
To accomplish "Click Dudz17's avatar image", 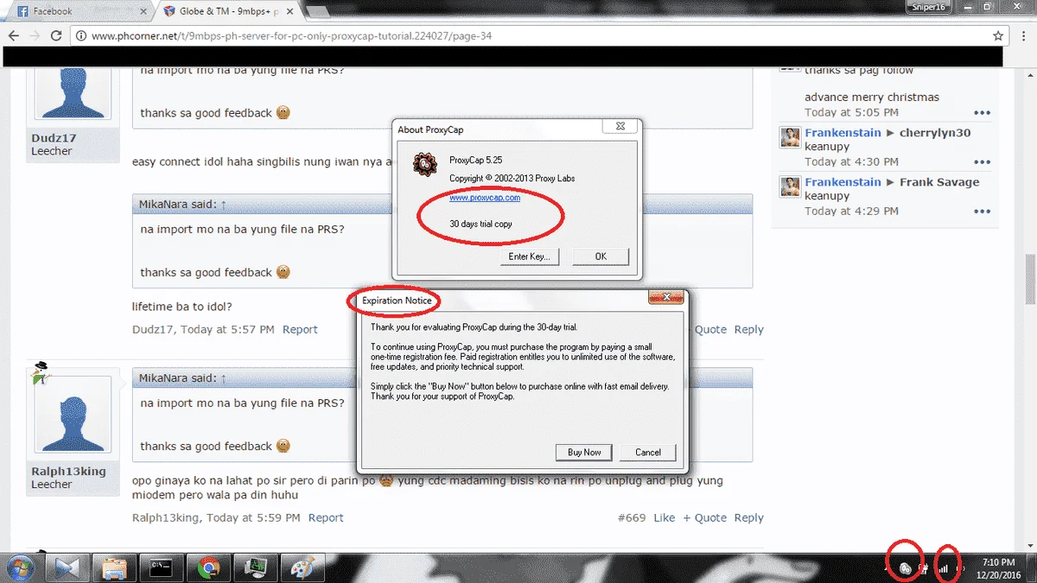I will click(x=73, y=93).
